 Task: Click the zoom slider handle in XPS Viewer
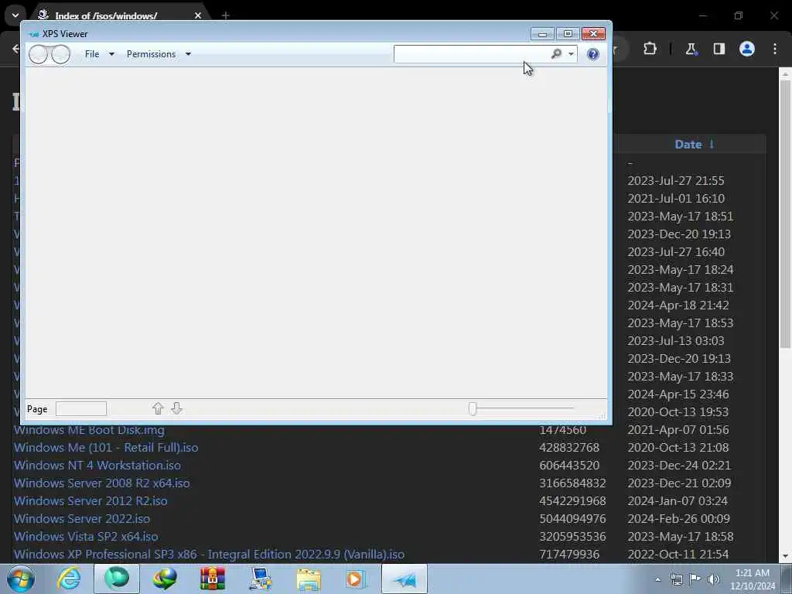pos(473,408)
